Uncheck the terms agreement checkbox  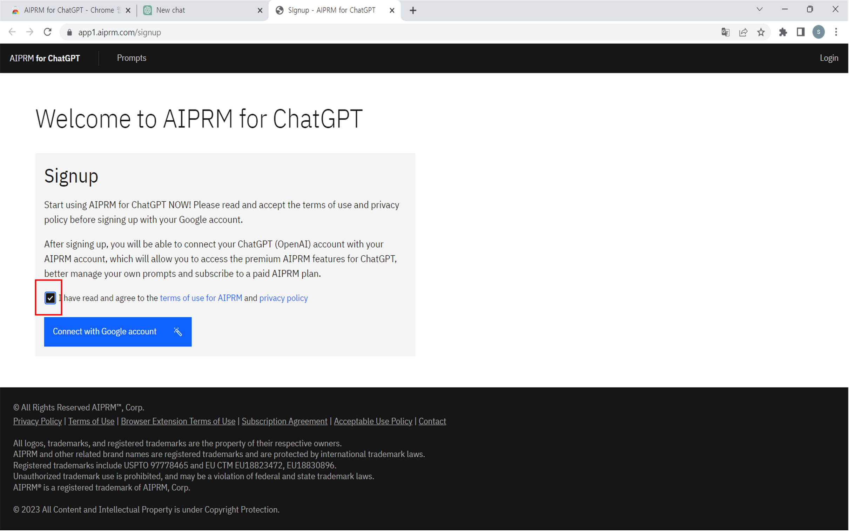click(x=50, y=298)
